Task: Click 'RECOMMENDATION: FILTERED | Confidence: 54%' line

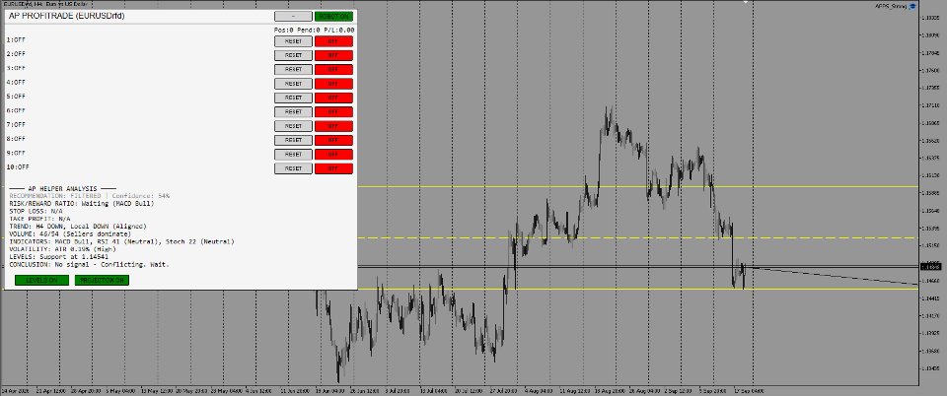Action: (x=90, y=196)
